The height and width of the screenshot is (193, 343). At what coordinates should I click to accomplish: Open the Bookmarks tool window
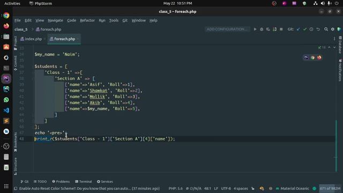[16, 142]
